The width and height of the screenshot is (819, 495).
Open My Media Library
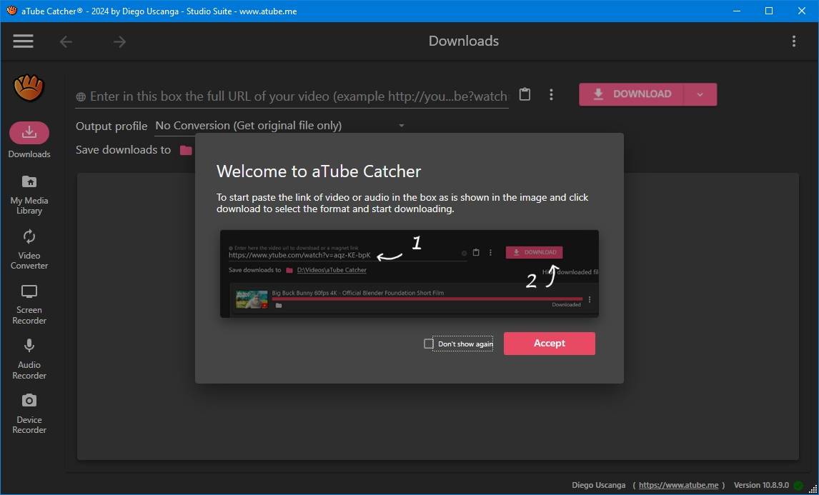pyautogui.click(x=29, y=195)
